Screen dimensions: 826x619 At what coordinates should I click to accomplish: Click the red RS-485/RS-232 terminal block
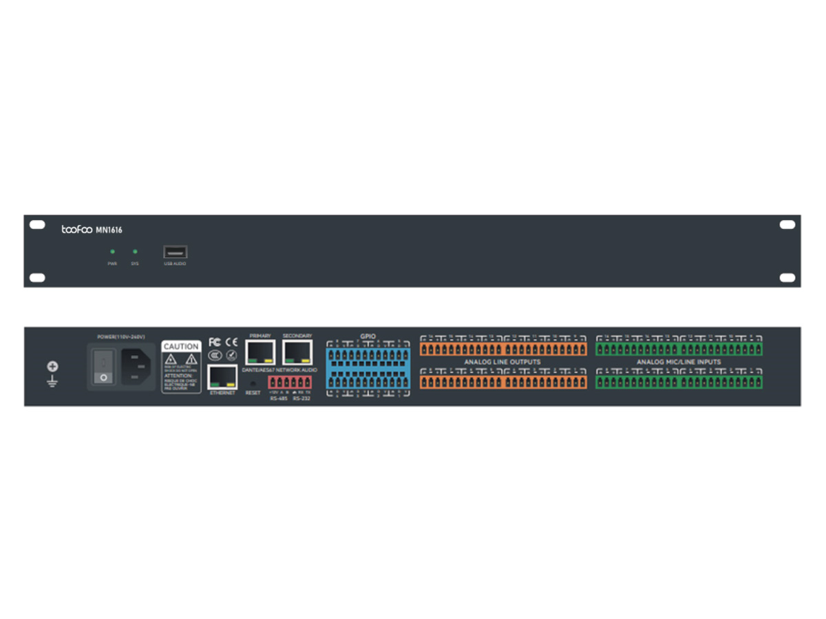pos(290,383)
